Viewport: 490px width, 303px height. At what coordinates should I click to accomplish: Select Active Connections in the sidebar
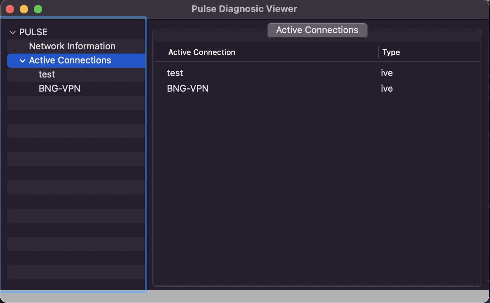[70, 60]
